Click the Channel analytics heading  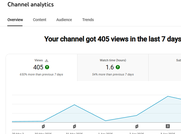[31, 4]
